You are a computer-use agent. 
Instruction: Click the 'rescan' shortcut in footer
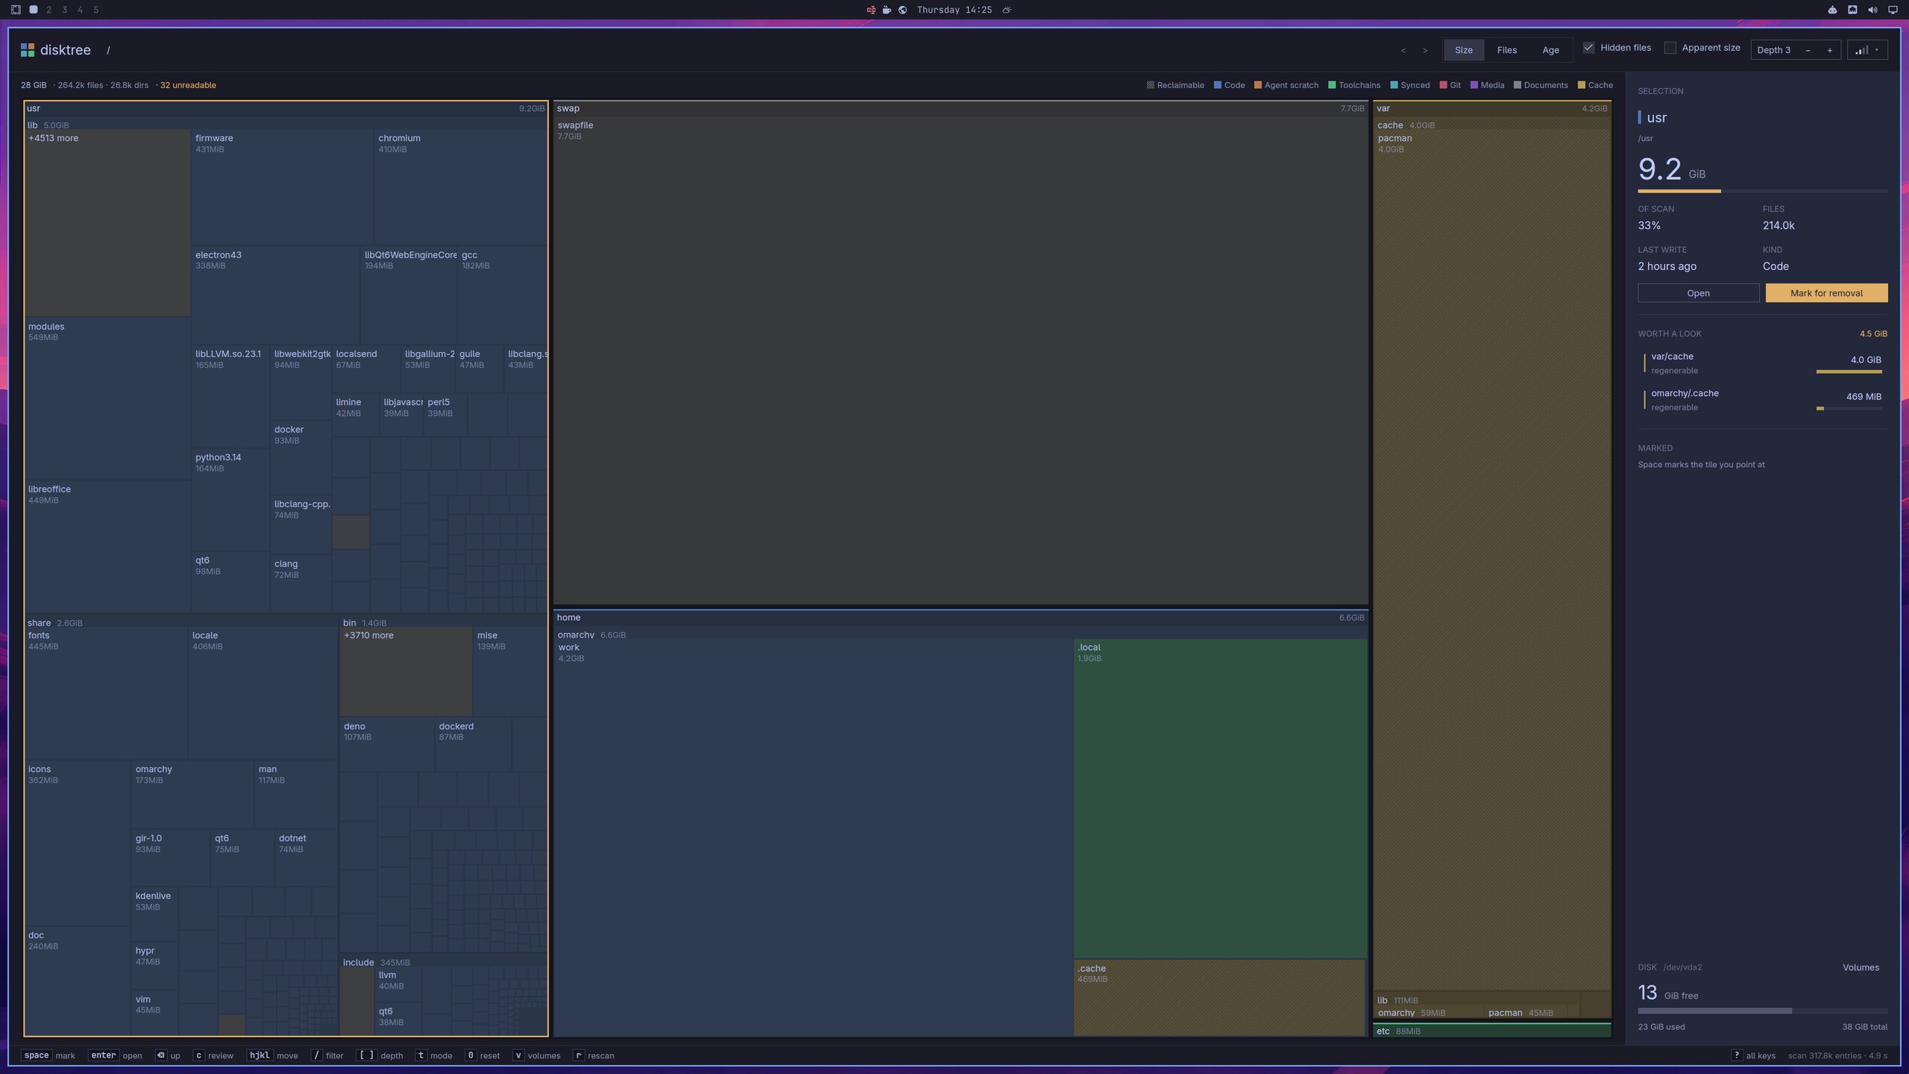coord(594,1055)
